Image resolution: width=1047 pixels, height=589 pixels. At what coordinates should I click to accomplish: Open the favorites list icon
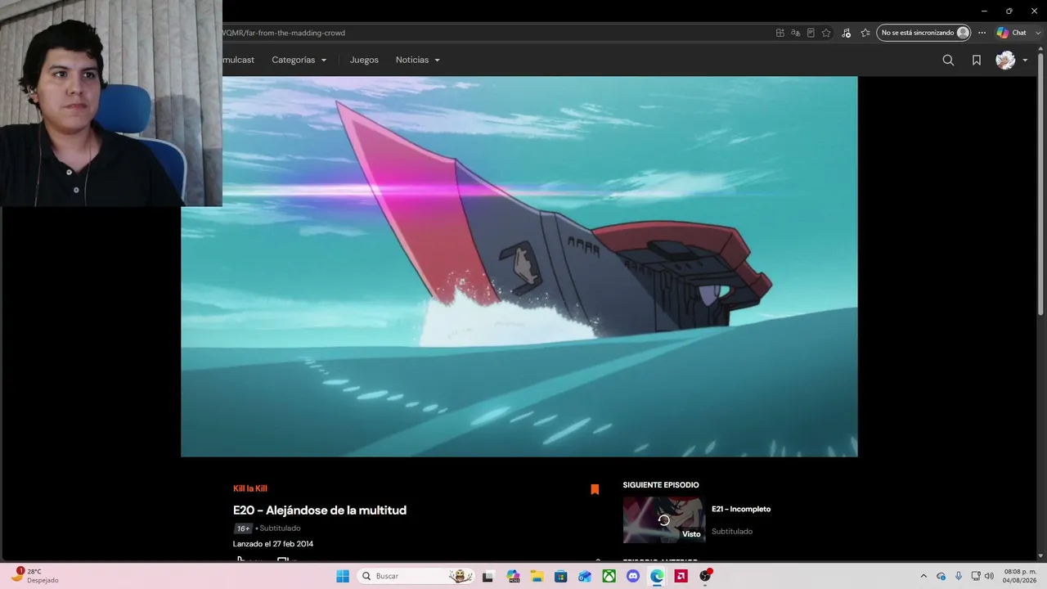[x=865, y=33]
